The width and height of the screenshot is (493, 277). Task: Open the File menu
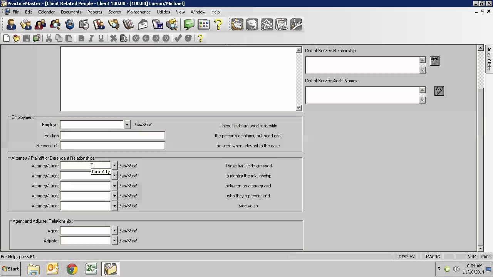[16, 12]
